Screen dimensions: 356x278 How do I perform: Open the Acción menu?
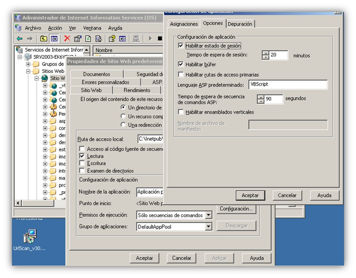55,28
